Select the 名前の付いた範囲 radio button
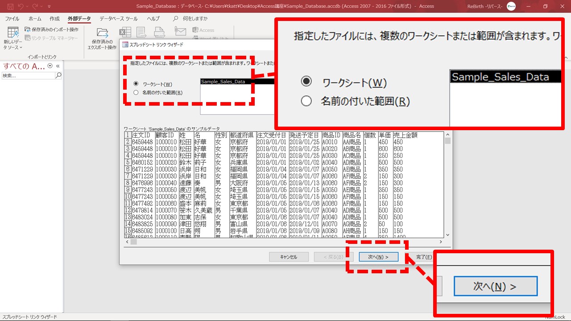 pyautogui.click(x=136, y=93)
